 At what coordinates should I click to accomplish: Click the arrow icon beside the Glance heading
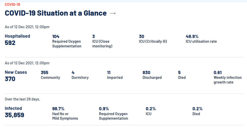(x=112, y=13)
